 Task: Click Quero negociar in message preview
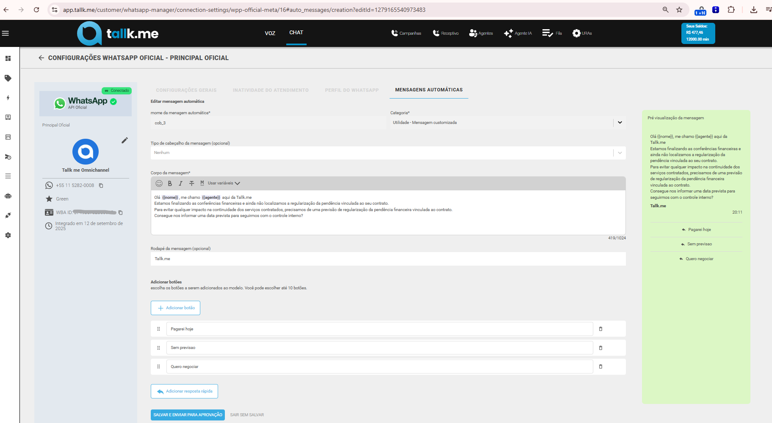point(696,259)
